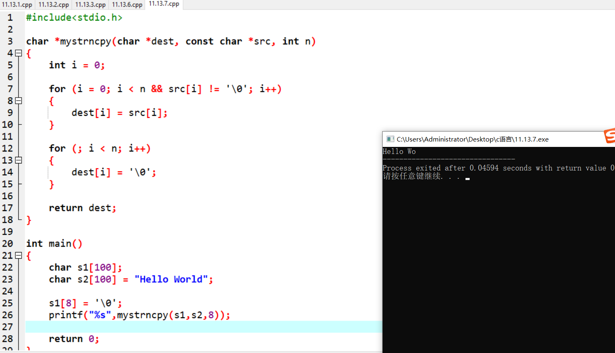Switch to the 11.13.2.cpp tab

click(x=53, y=5)
